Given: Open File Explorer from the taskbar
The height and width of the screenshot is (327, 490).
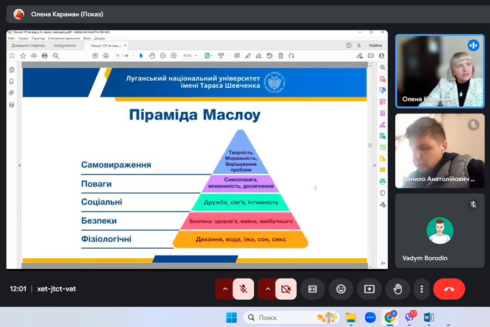Looking at the screenshot, I should click(351, 317).
